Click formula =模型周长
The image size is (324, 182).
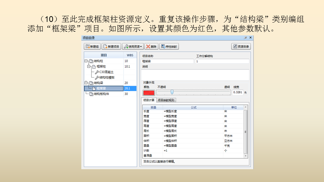170,131
